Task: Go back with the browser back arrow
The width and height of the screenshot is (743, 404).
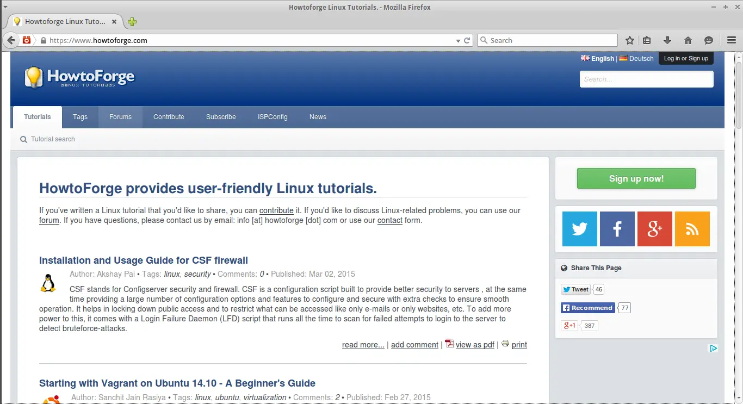Action: 11,40
